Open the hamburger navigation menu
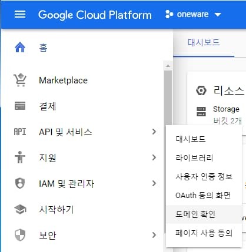 click(20, 14)
